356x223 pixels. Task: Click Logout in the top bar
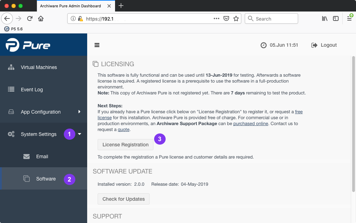pos(324,45)
